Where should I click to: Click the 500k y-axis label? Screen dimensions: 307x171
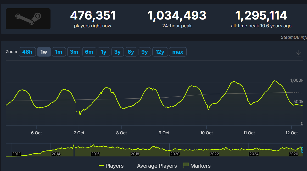(x=298, y=102)
